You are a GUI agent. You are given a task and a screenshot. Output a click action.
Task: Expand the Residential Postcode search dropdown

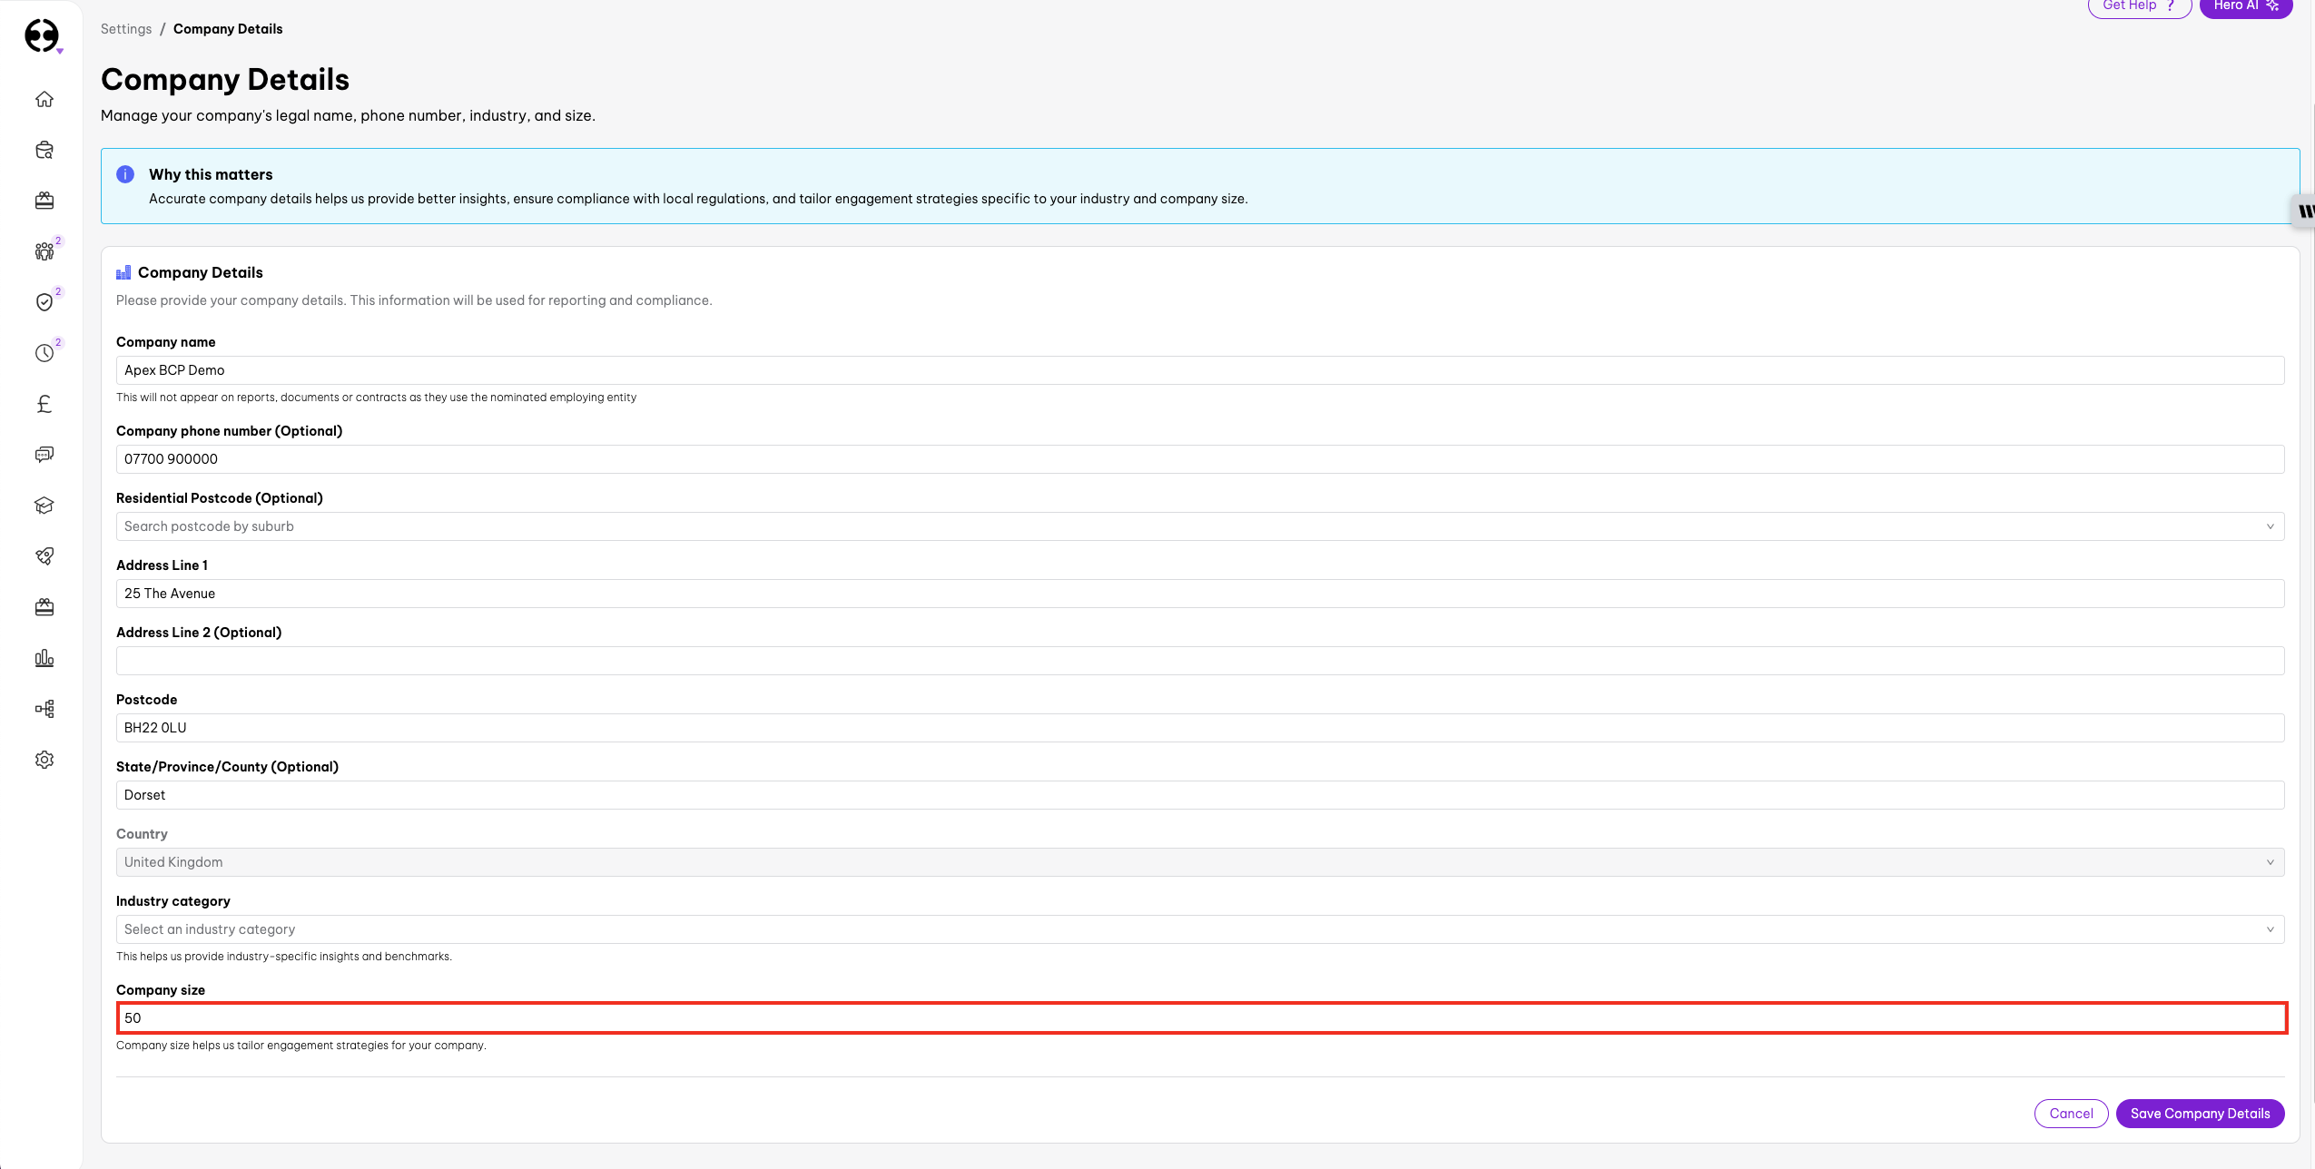point(1199,526)
